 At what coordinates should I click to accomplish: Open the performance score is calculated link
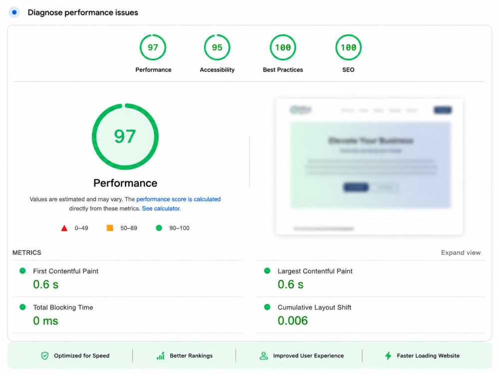[x=179, y=199]
